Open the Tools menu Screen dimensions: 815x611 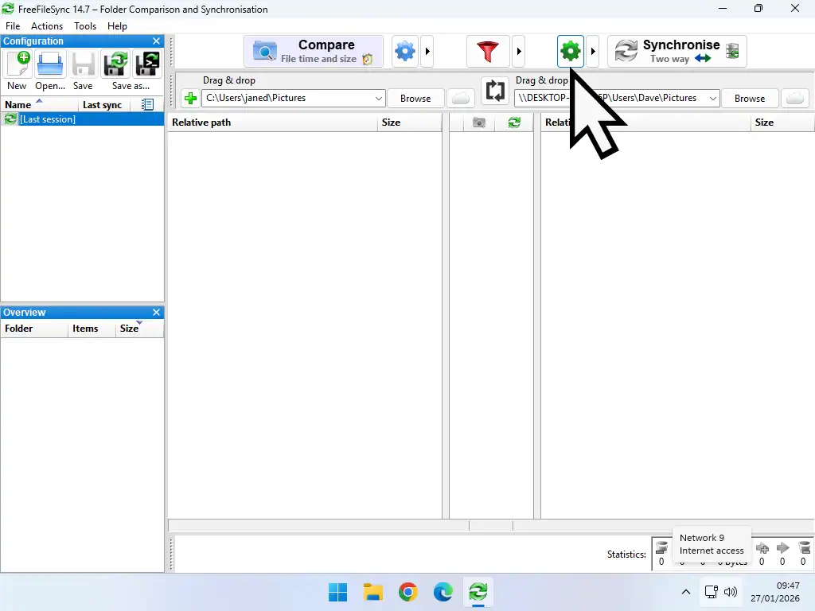85,26
